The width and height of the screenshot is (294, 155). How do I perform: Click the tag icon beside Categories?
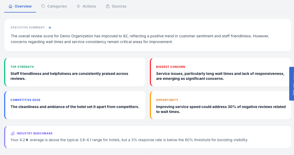43,6
